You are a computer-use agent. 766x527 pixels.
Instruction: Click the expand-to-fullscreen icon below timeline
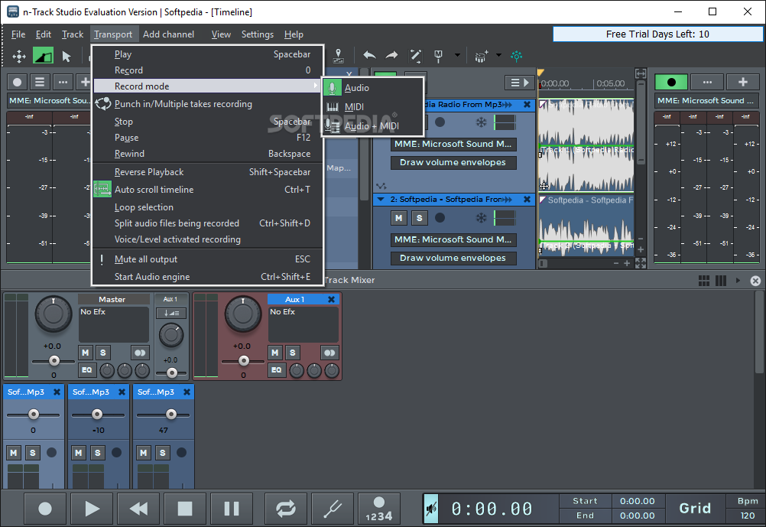(641, 263)
